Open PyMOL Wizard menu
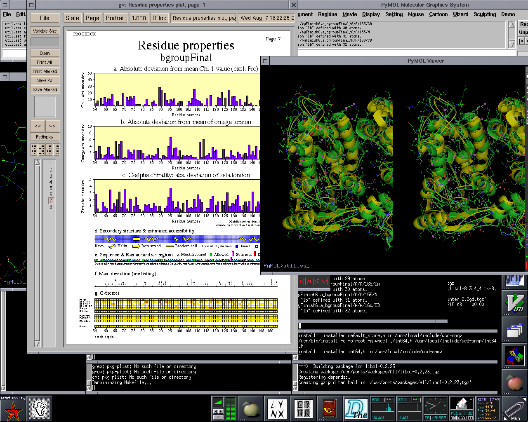Viewport: 528px width, 422px height. pos(460,14)
